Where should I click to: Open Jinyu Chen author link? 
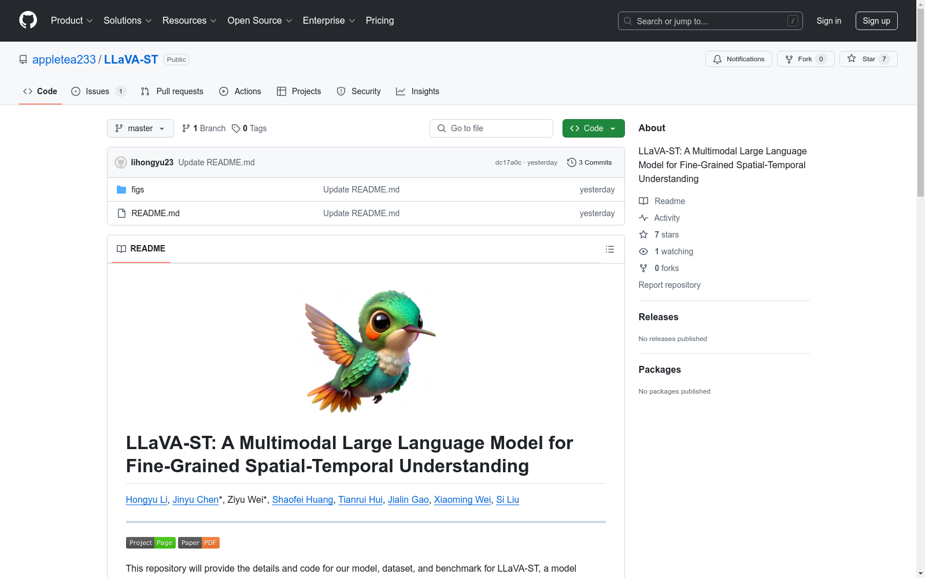pyautogui.click(x=196, y=499)
